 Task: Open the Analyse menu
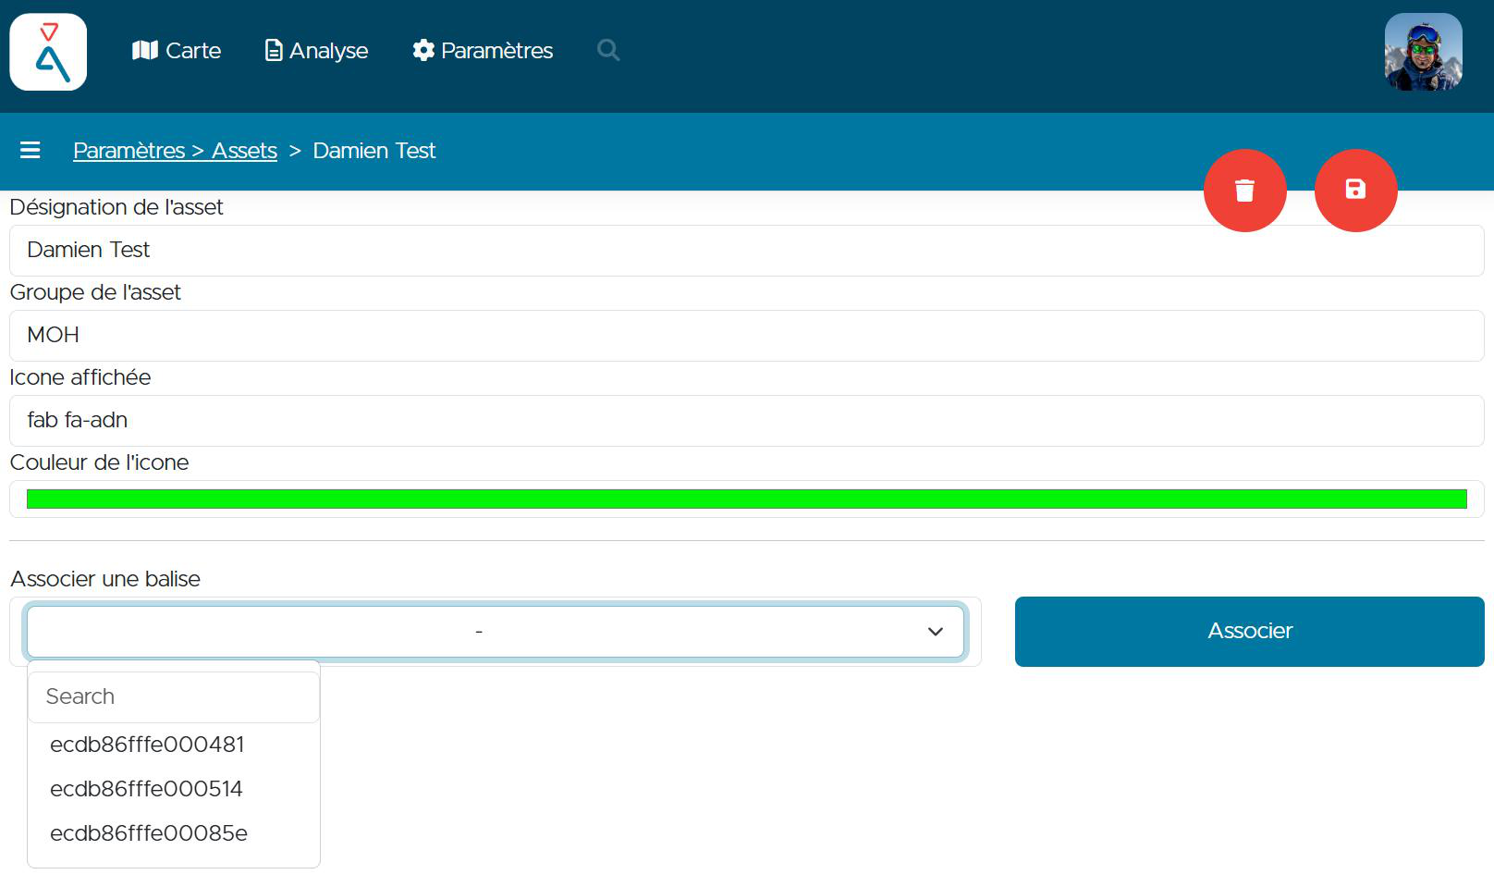click(316, 50)
